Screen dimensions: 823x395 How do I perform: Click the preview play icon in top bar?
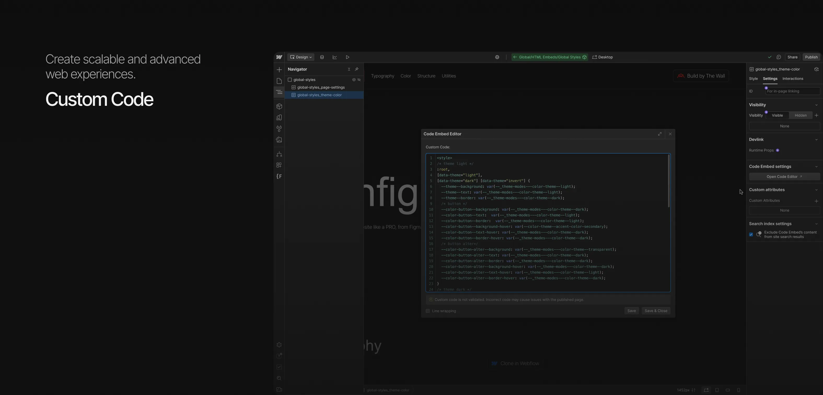pos(347,57)
